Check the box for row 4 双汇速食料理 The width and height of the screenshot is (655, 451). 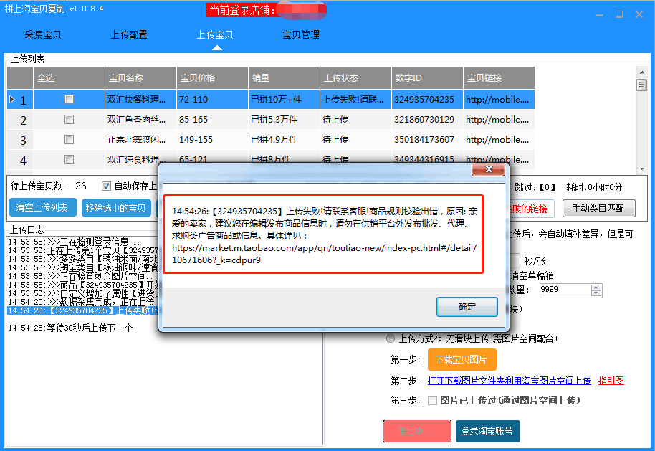point(69,159)
